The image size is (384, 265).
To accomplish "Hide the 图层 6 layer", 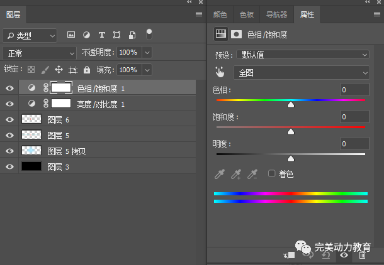I will 9,120.
